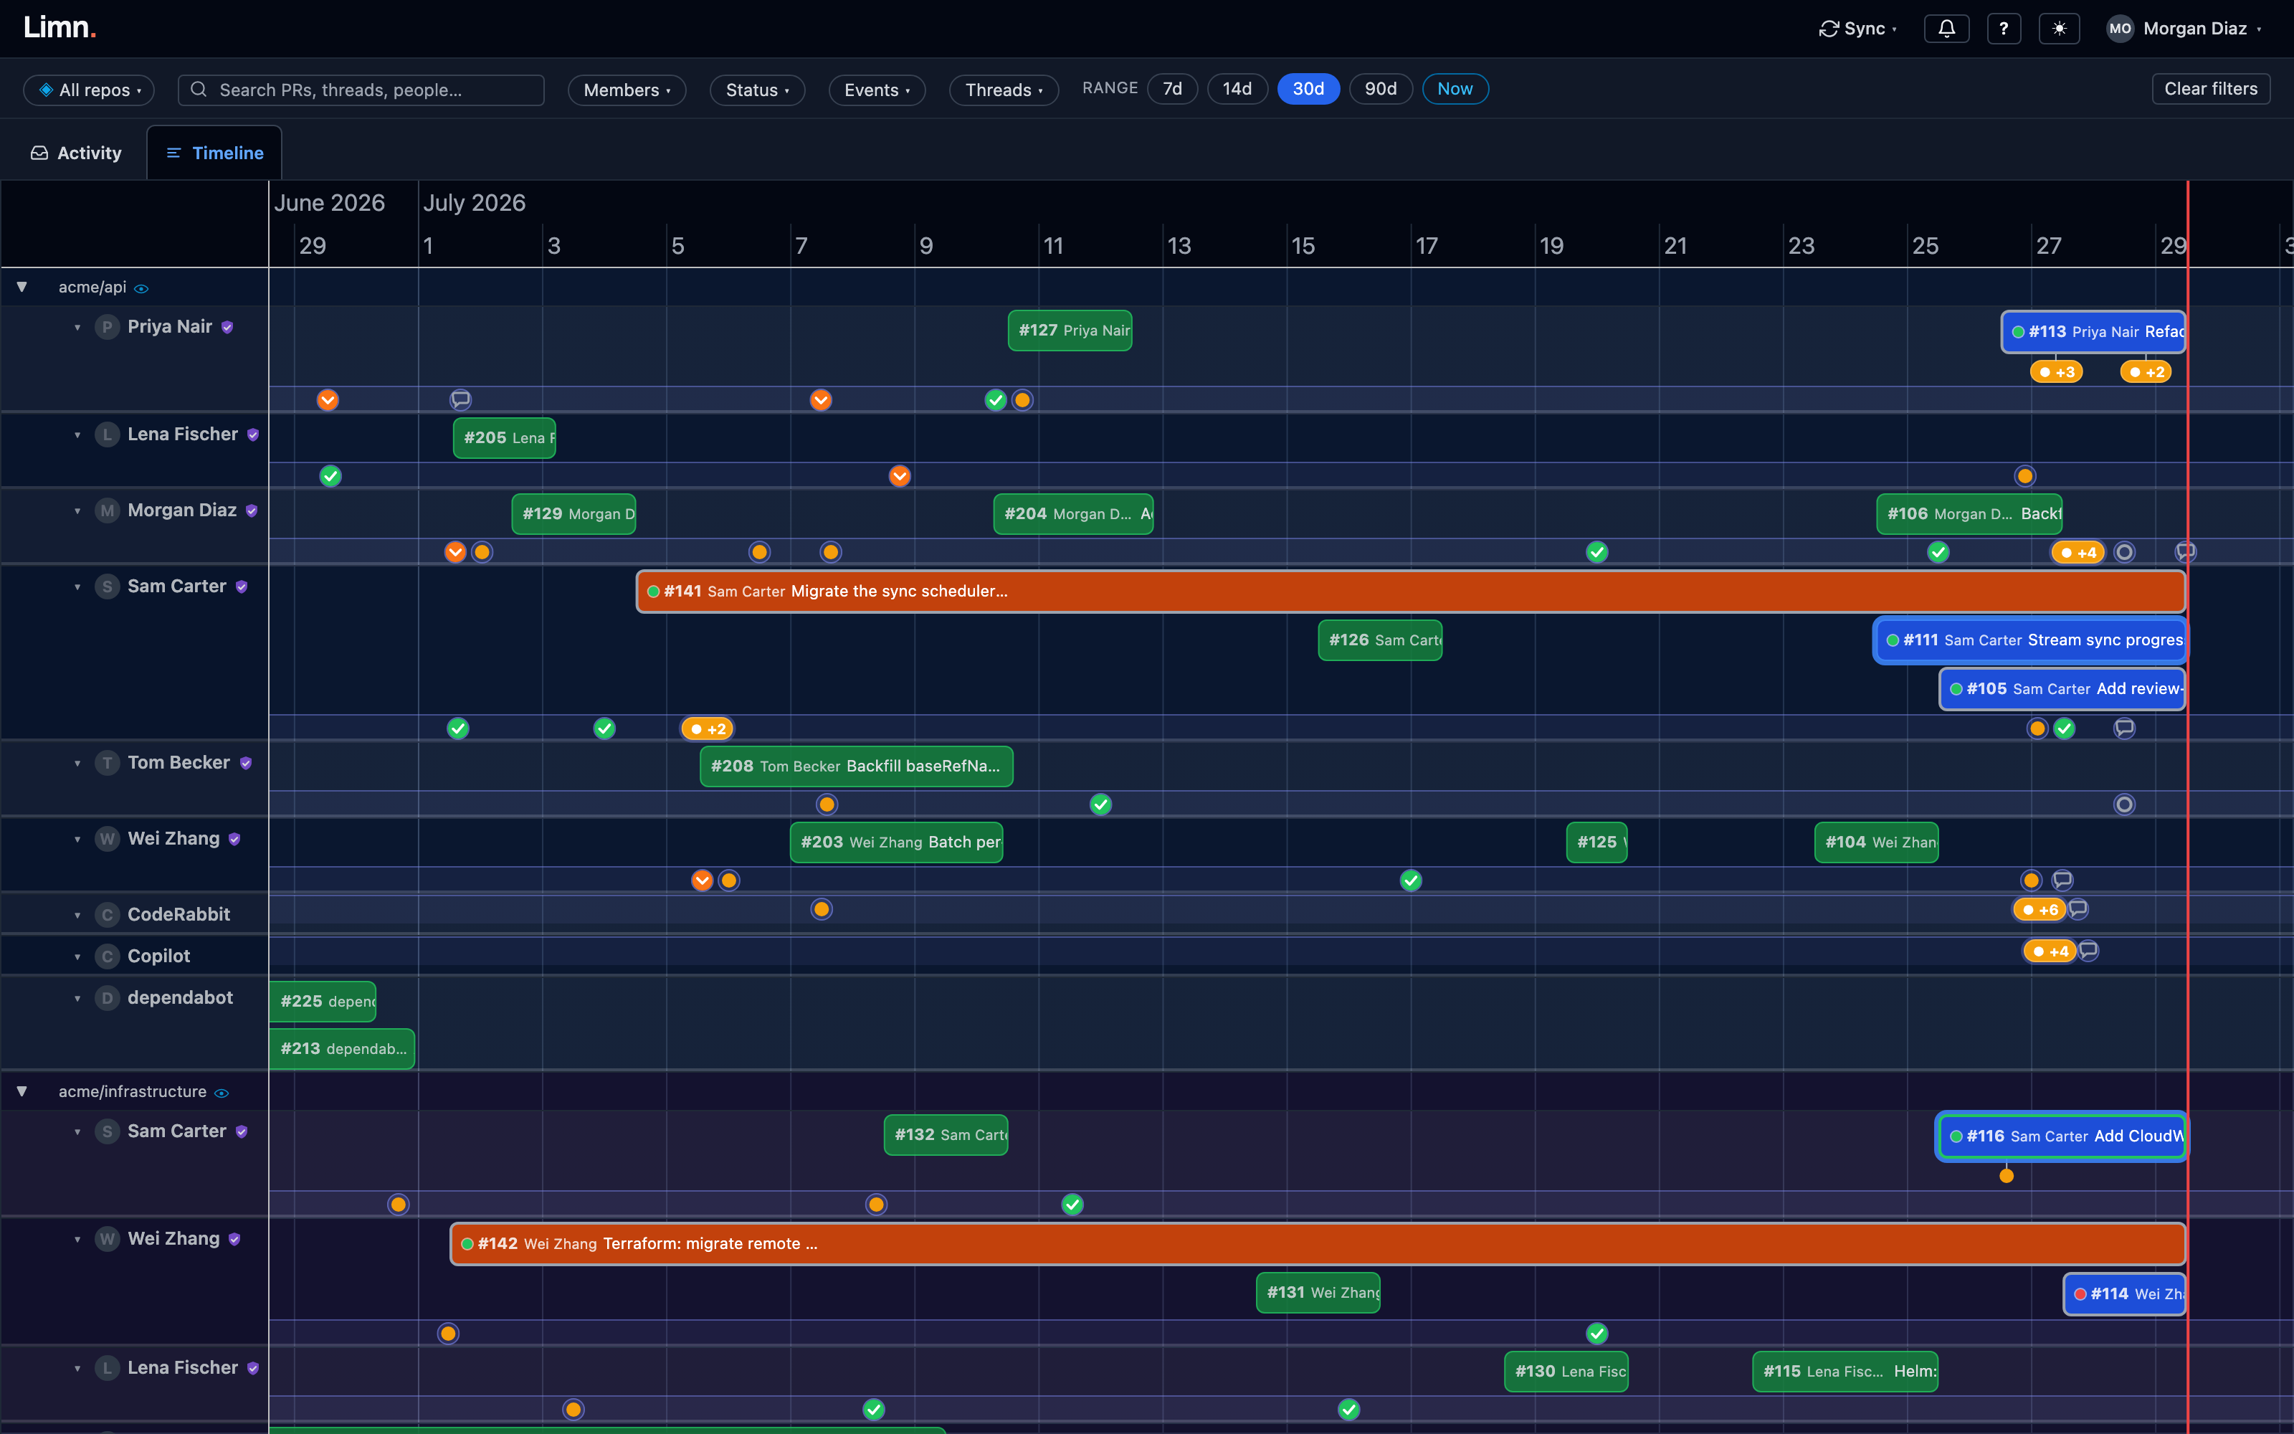This screenshot has height=1434, width=2294.
Task: Click the ring marker in Morgan Diaz's event row
Action: [2124, 552]
